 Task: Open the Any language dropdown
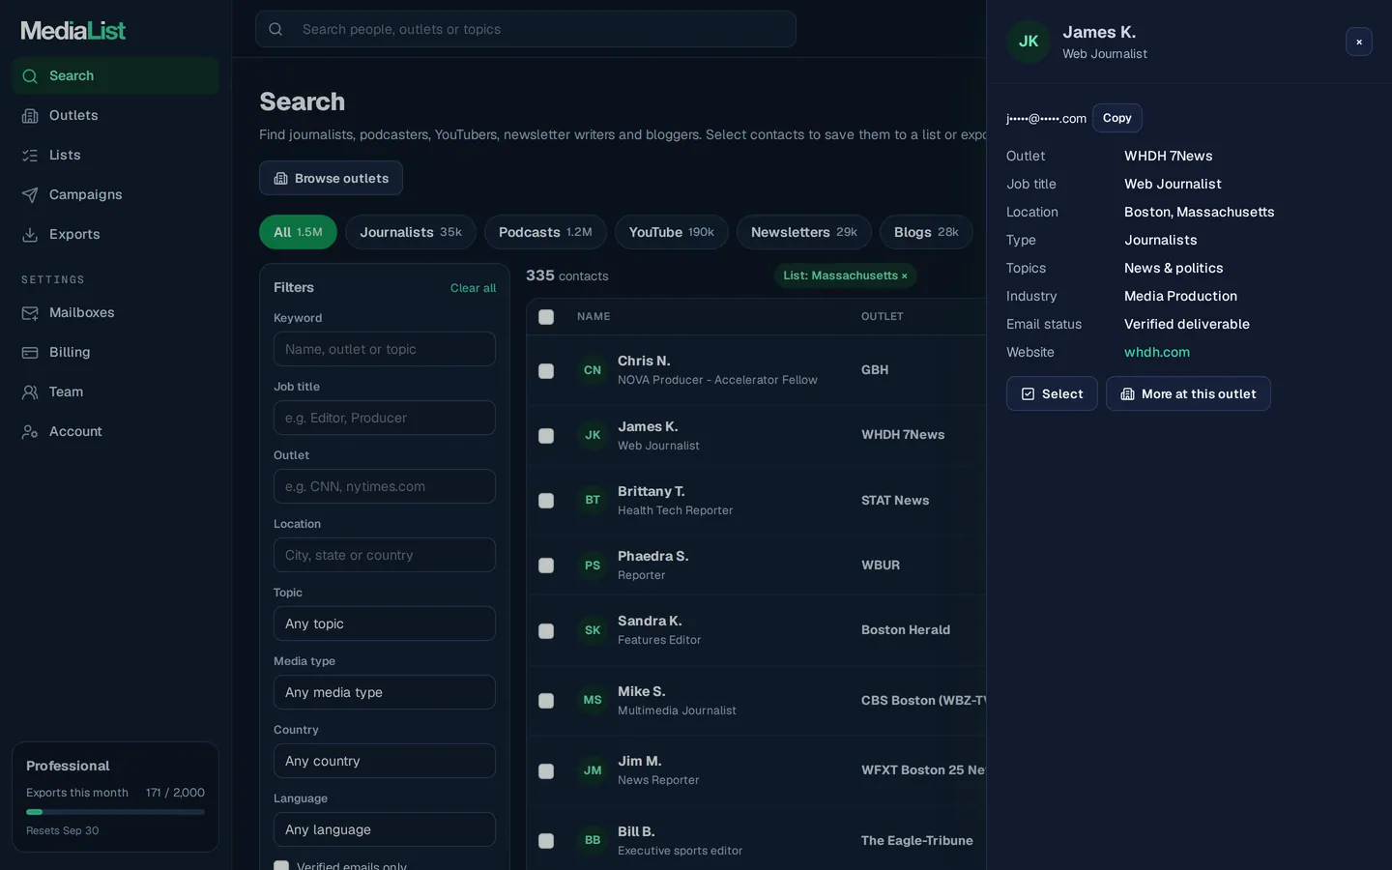point(385,829)
